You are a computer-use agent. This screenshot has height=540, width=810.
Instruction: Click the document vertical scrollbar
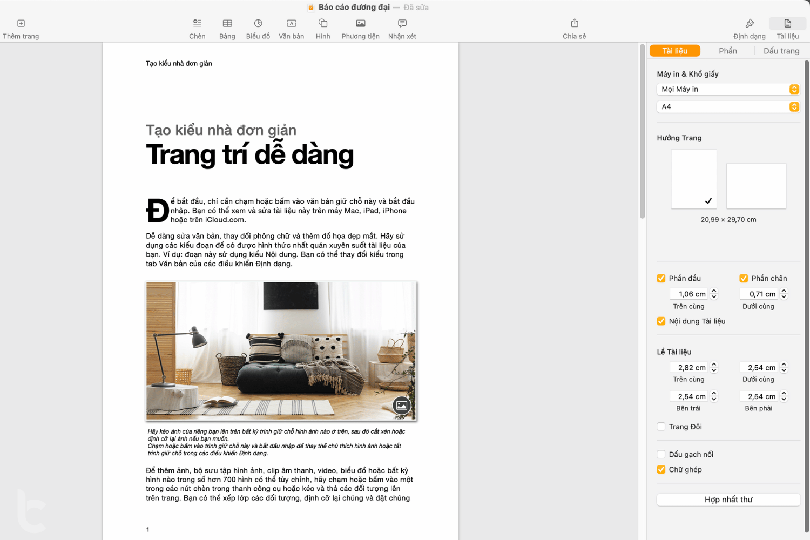coord(642,132)
